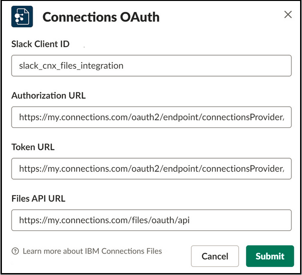The width and height of the screenshot is (302, 275).
Task: Click the Connections OAuth dialog title
Action: pyautogui.click(x=101, y=17)
